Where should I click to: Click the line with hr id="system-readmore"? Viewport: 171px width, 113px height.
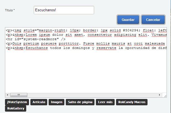pyautogui.click(x=36, y=39)
